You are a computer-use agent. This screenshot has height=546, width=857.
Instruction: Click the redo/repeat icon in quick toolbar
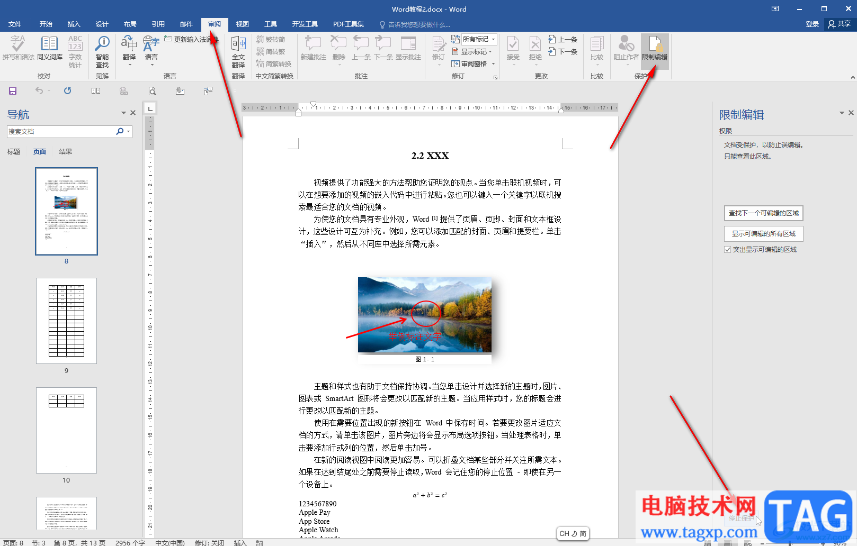(67, 91)
